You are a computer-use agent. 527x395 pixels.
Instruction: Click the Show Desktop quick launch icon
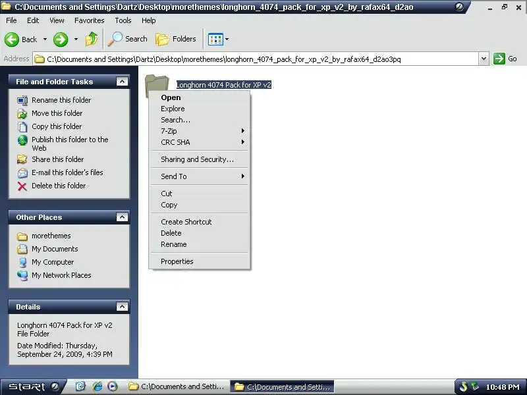[x=80, y=386]
